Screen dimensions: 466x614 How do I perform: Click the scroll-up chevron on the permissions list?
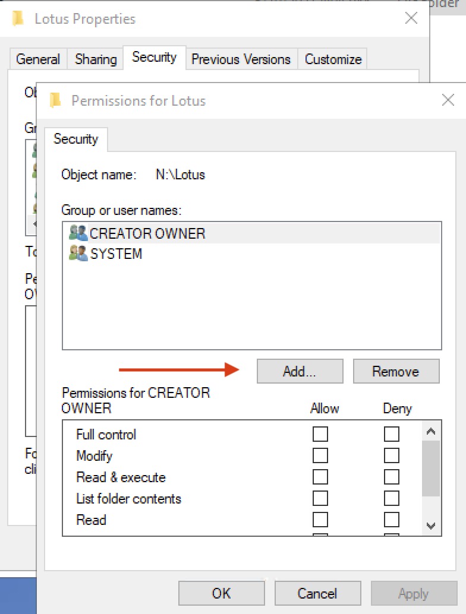tap(430, 430)
